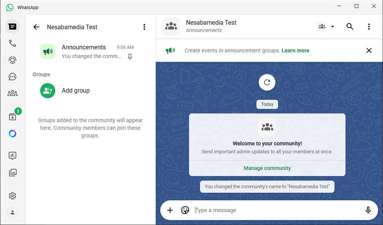Dismiss the create events banner
The image size is (383, 225).
pos(369,50)
